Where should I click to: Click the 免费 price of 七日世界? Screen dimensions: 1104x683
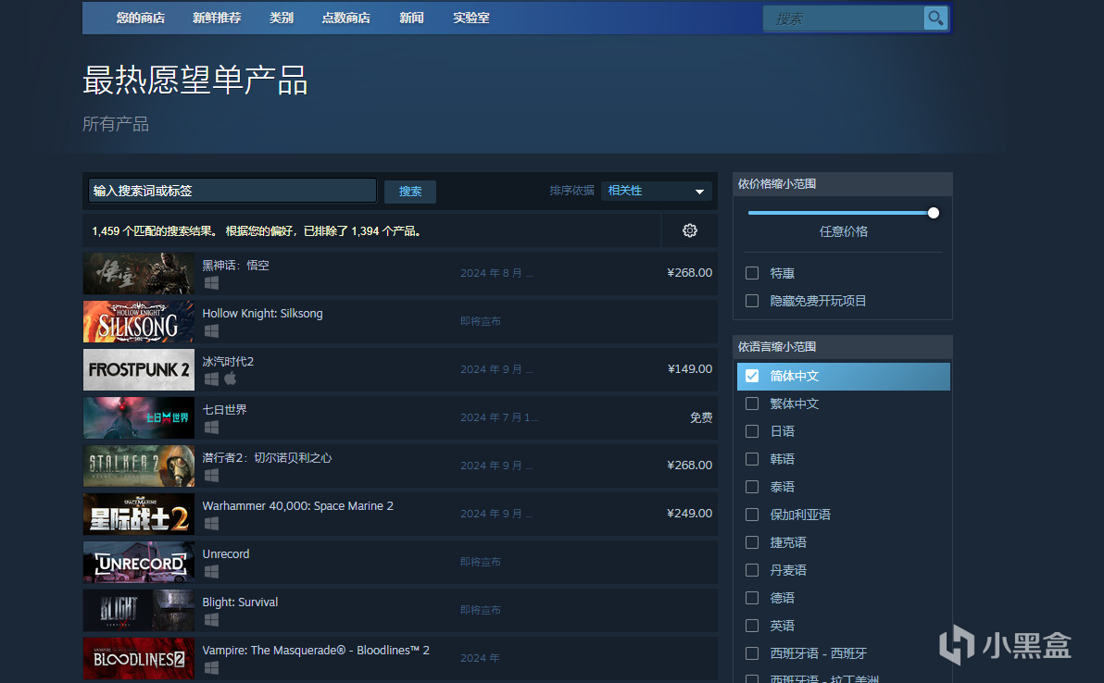click(x=701, y=417)
